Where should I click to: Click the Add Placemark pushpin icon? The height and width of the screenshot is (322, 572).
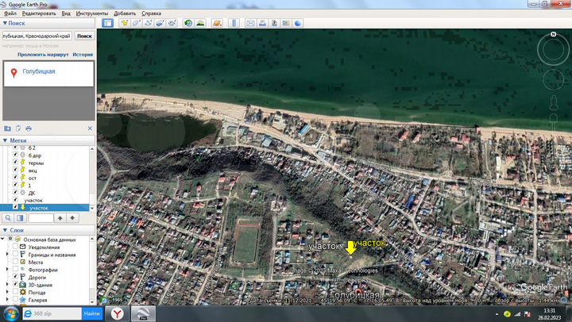click(122, 23)
